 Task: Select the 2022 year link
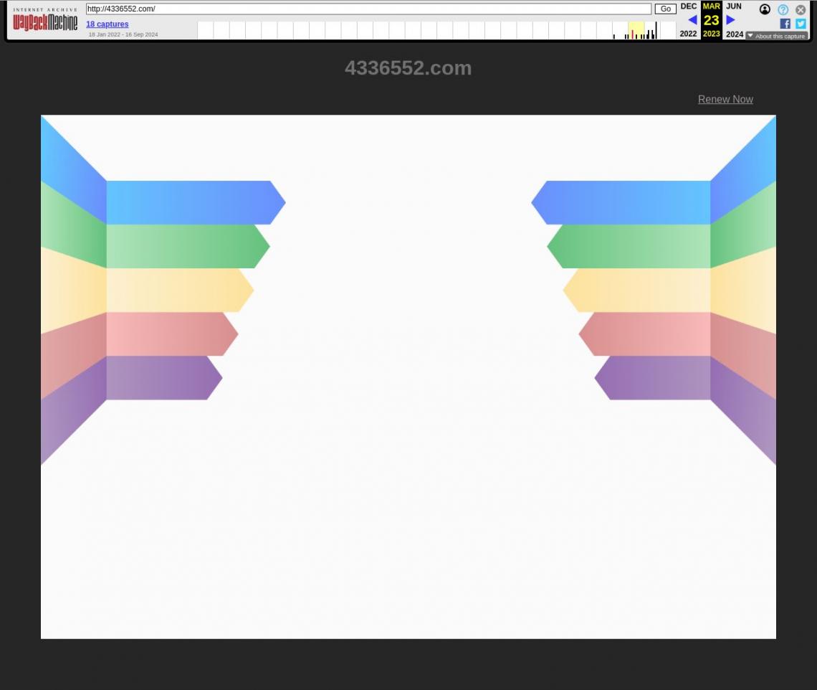coord(688,34)
